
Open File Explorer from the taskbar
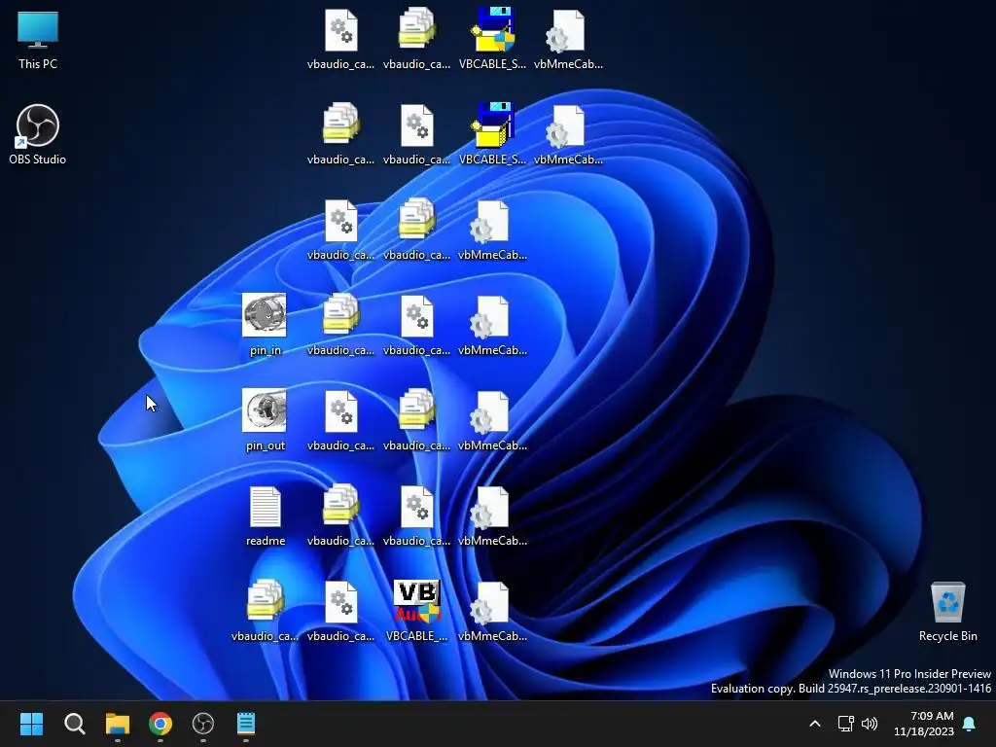pos(118,724)
